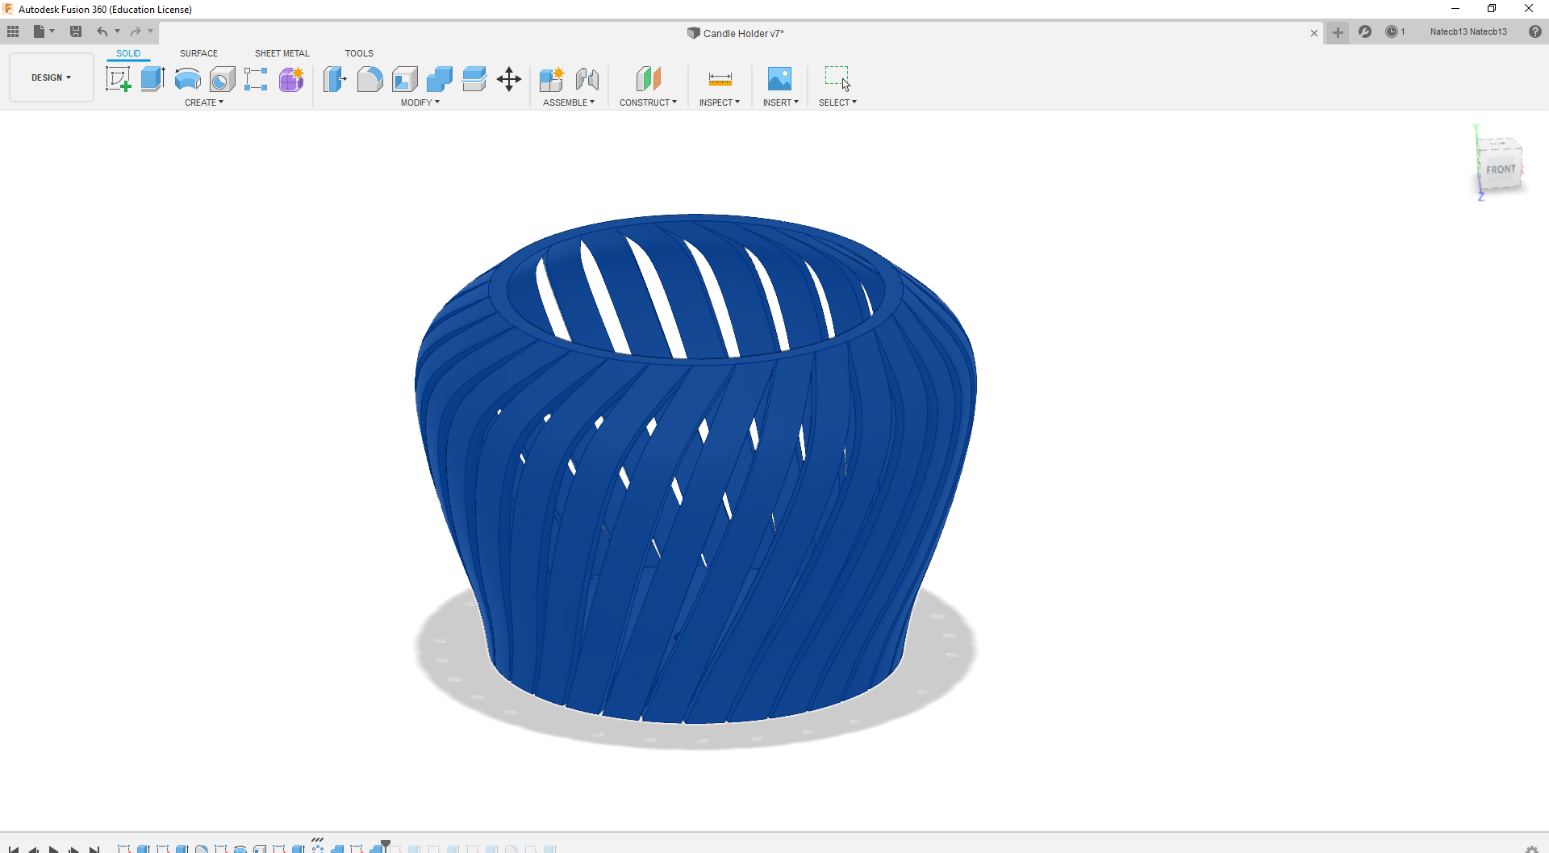Viewport: 1549px width, 853px height.
Task: Expand the CREATE menu dropdown
Action: 204,102
